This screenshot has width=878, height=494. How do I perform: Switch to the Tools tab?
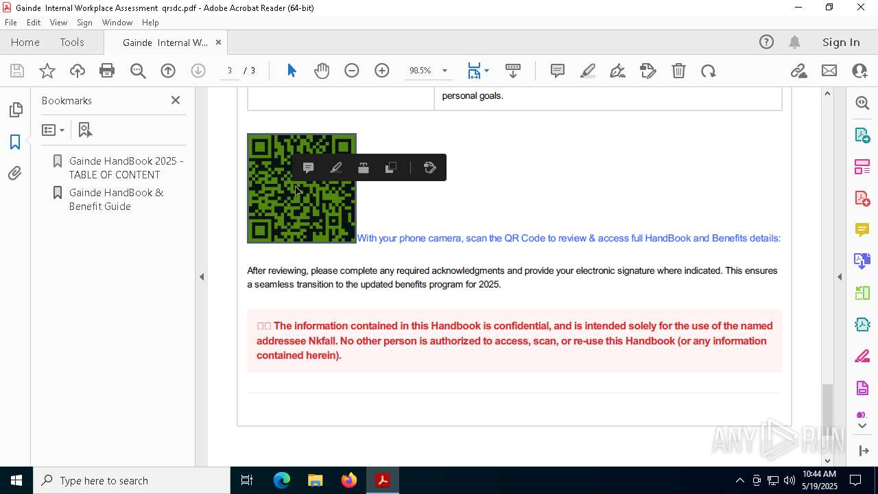(72, 42)
